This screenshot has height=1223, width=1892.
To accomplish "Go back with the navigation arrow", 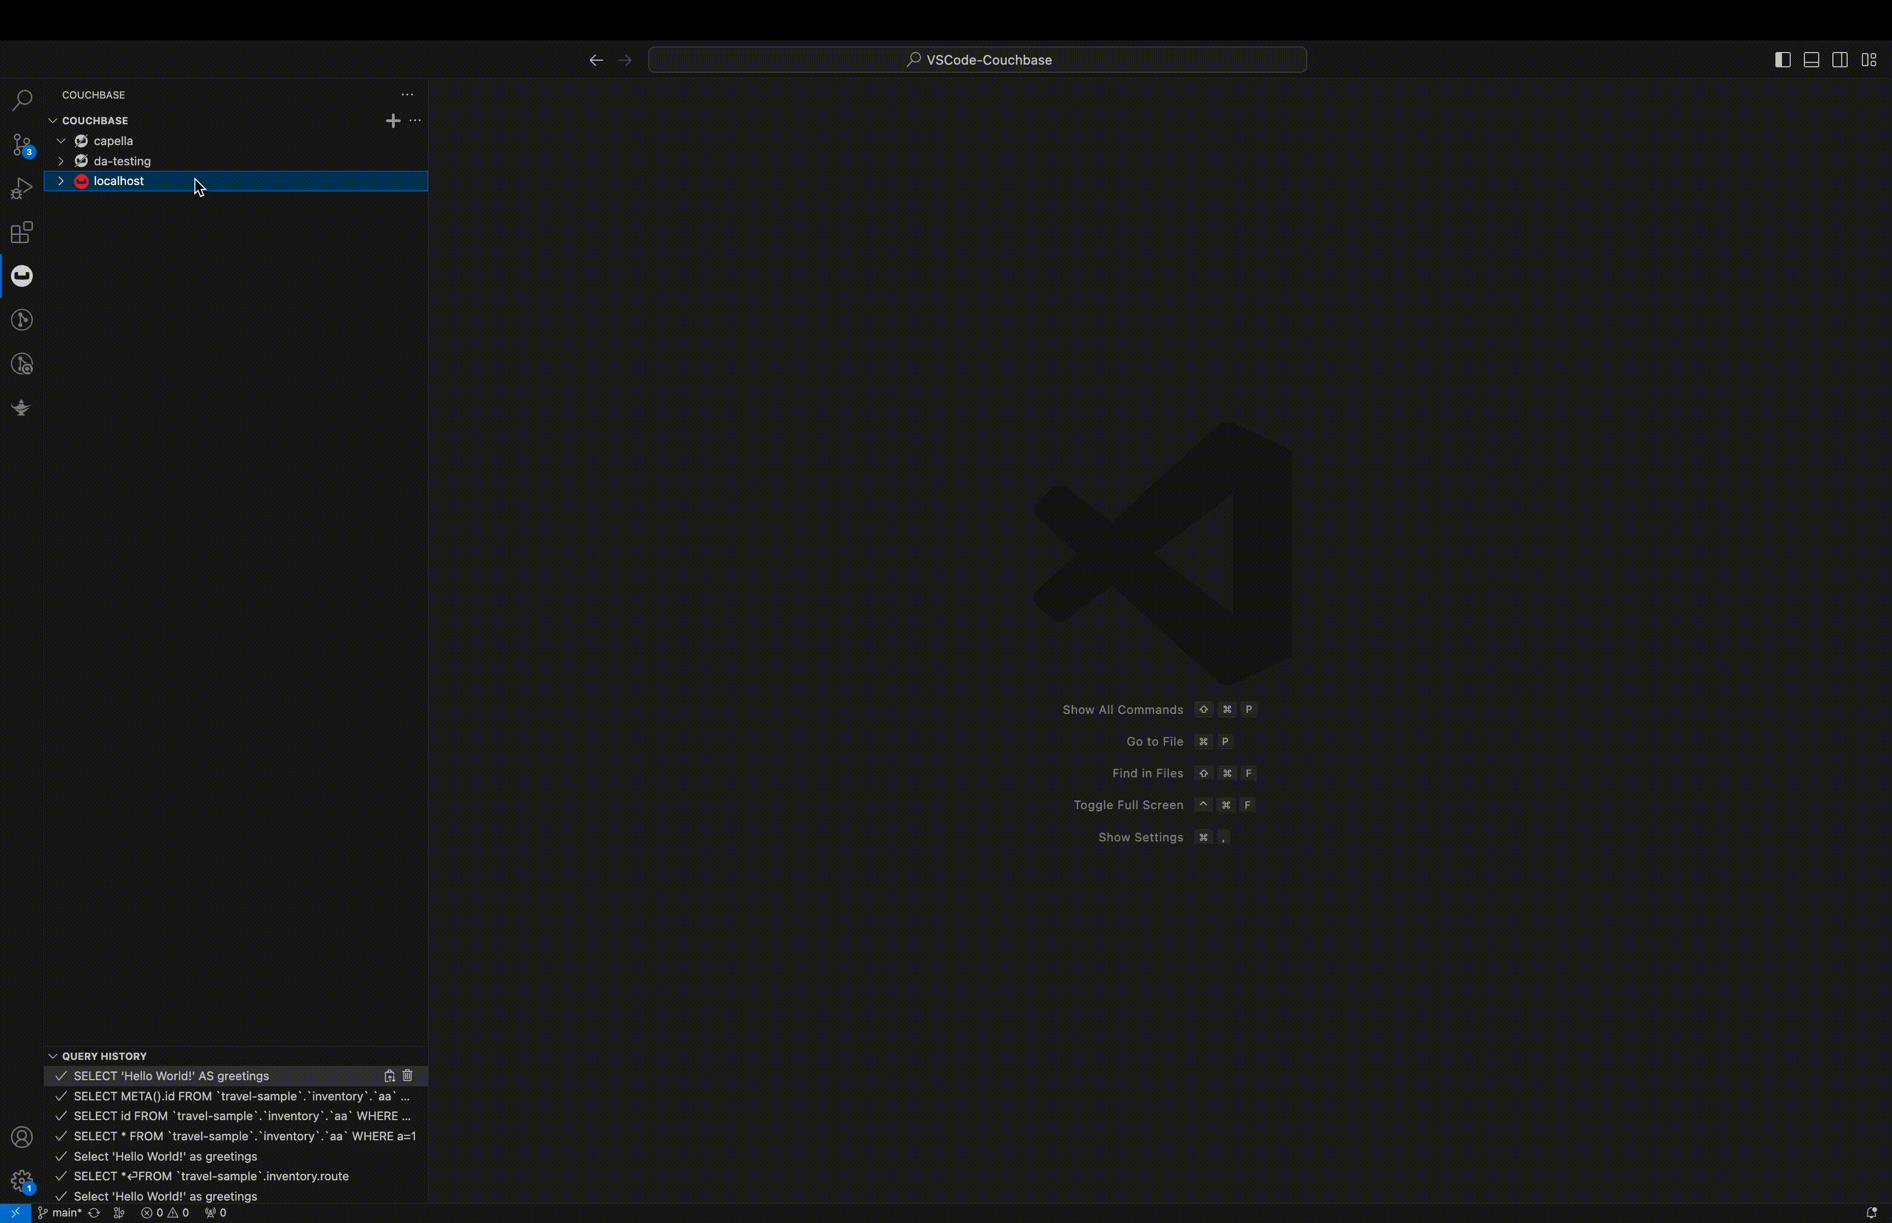I will coord(596,60).
